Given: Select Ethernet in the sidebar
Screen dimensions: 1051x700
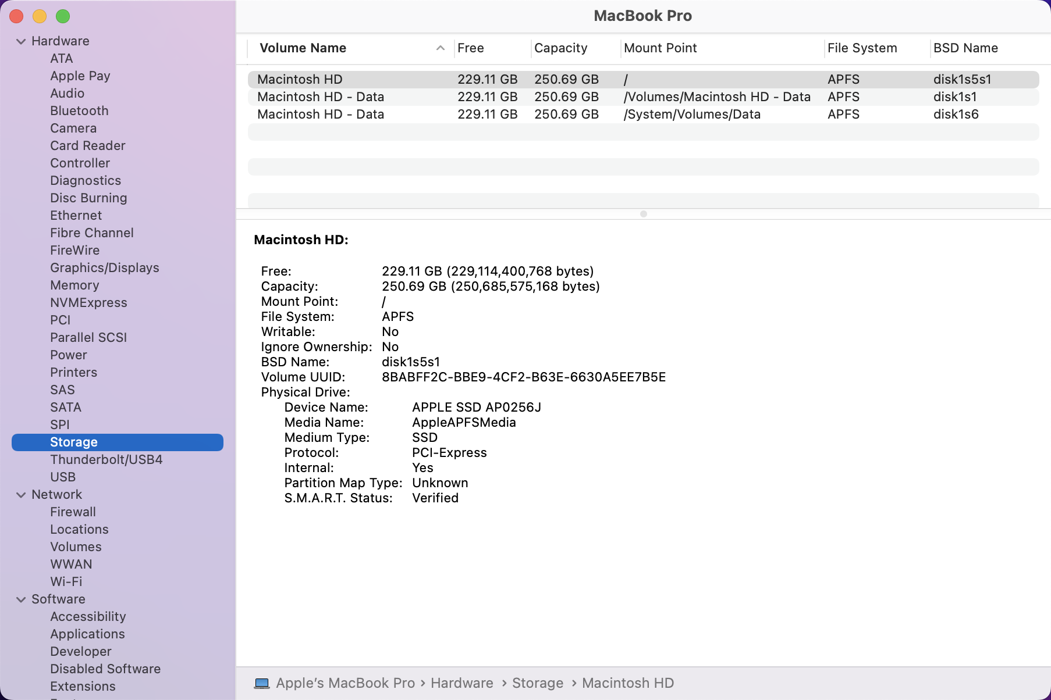Looking at the screenshot, I should coord(76,216).
